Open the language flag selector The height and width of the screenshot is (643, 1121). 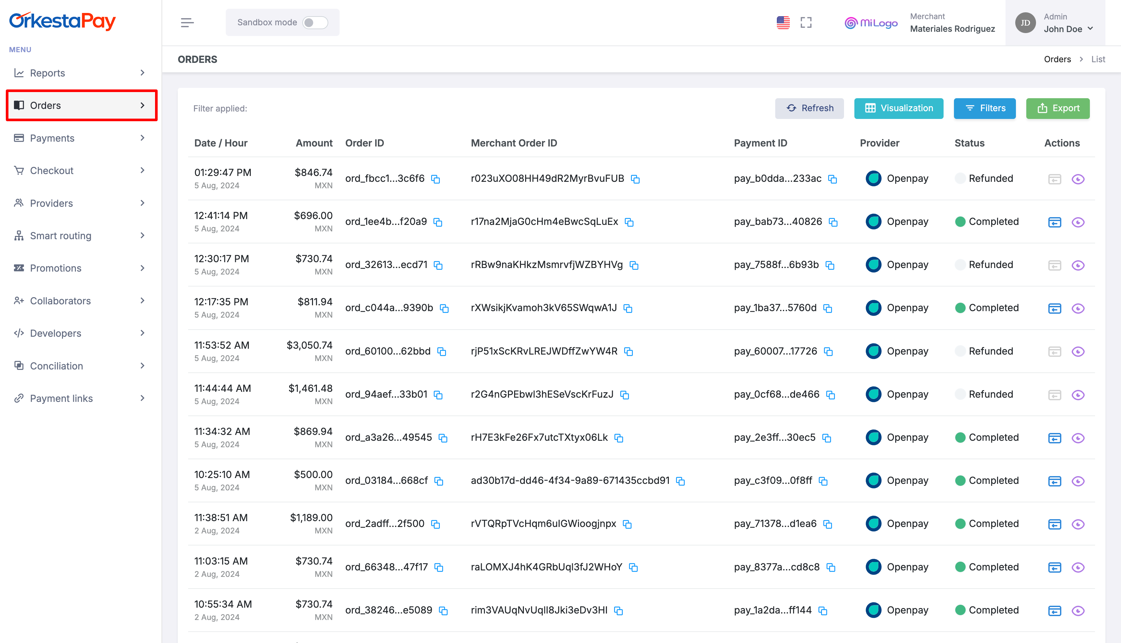(783, 22)
